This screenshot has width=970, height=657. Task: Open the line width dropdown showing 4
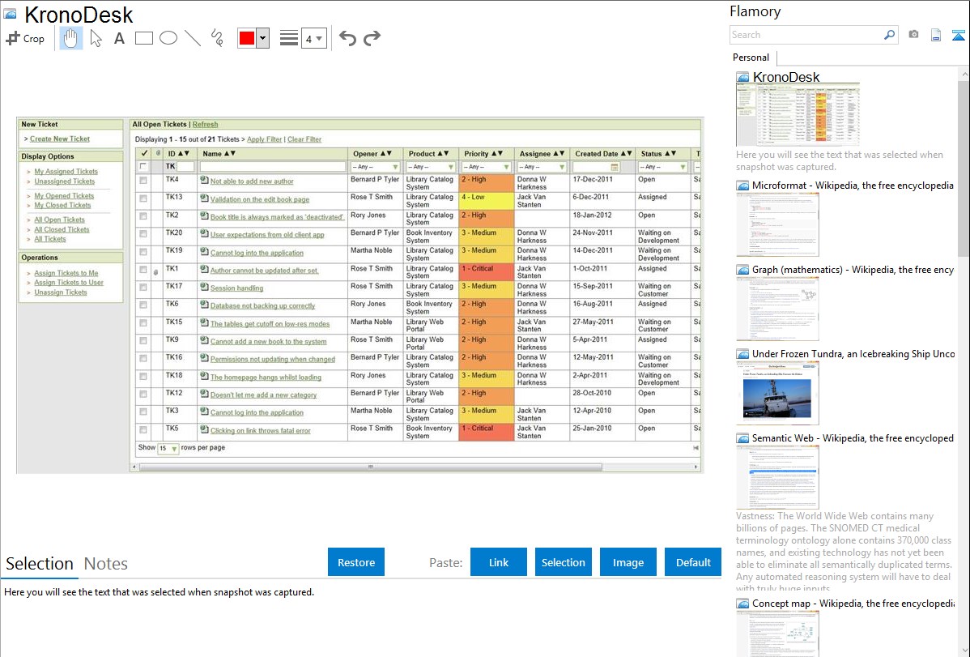[313, 38]
